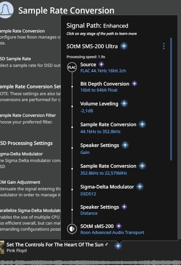This screenshot has height=265, width=181.
Task: Click the Set The Controls For The Heart Of The Sun title
Action: click(55, 245)
